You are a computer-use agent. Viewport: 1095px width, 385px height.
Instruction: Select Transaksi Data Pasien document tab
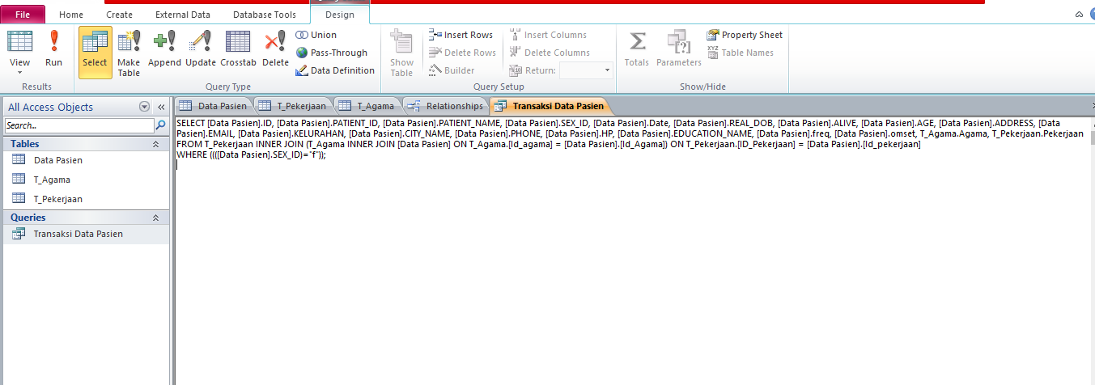point(549,106)
